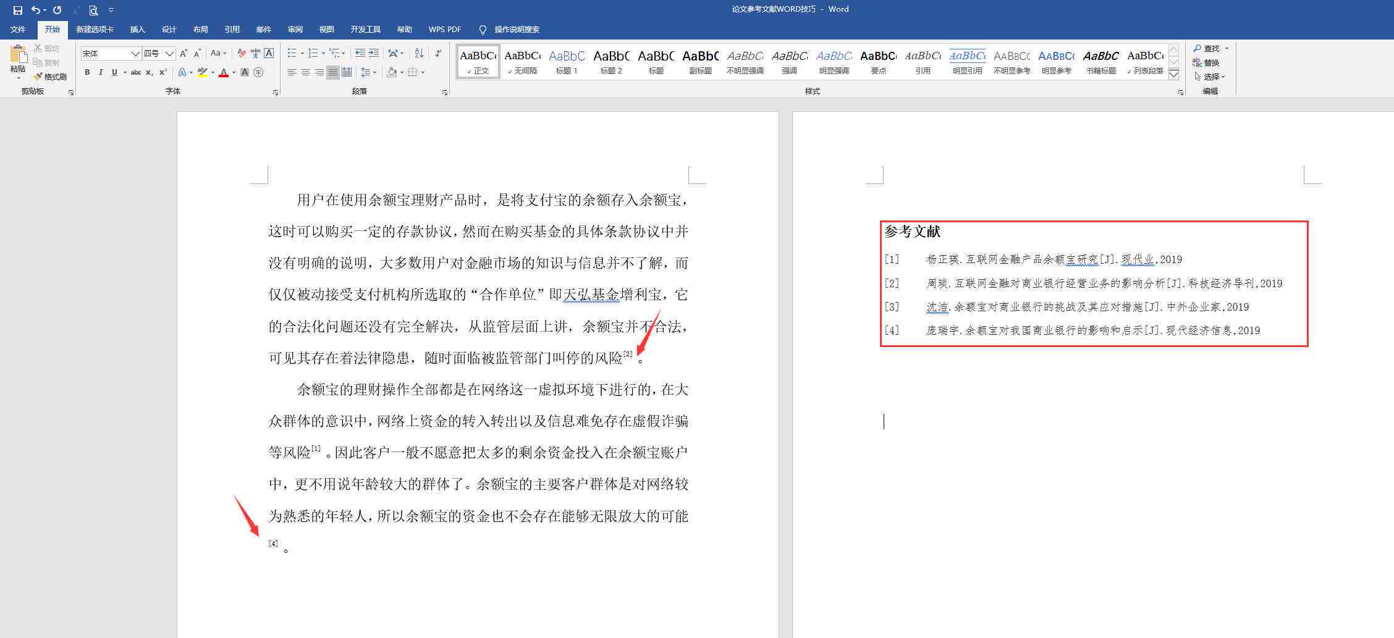The height and width of the screenshot is (638, 1394).
Task: Apply subscript formatting
Action: pyautogui.click(x=150, y=73)
